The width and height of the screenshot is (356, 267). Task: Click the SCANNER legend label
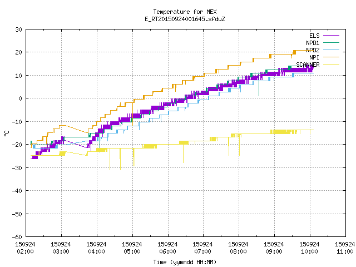click(x=308, y=65)
